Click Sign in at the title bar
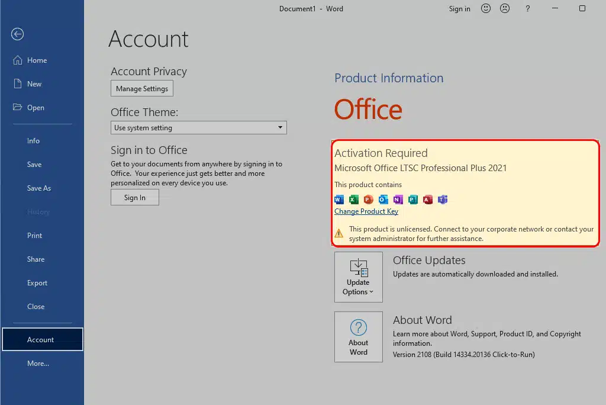 coord(459,9)
